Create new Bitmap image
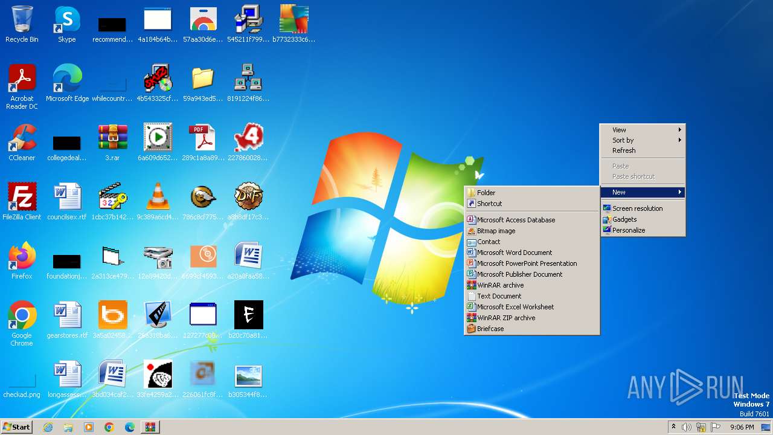773x435 pixels. 531,231
